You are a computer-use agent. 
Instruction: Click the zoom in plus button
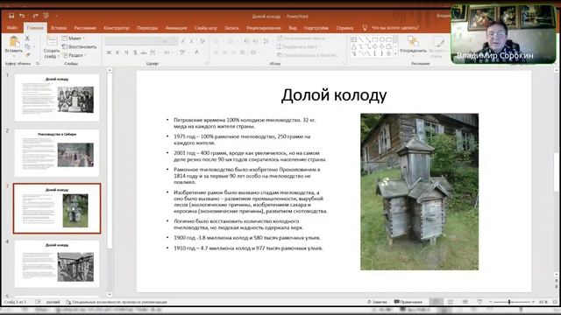coord(533,302)
